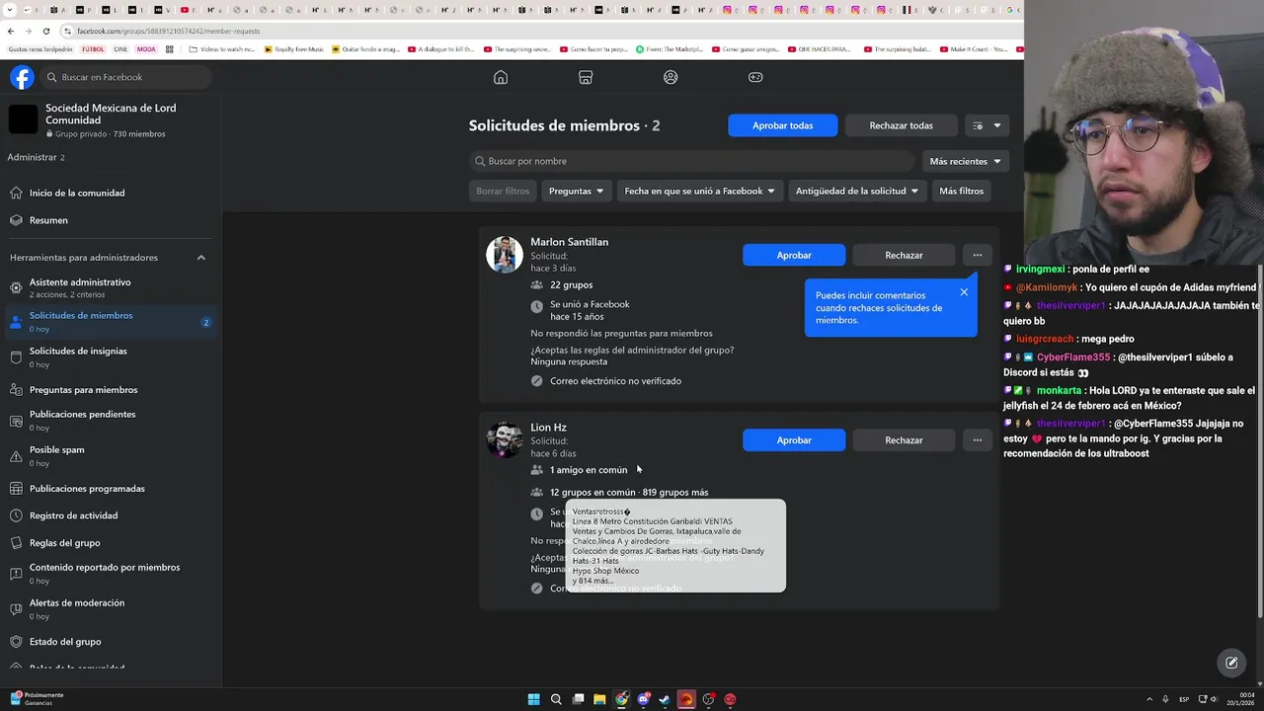This screenshot has width=1264, height=711.
Task: Collapse Herramientas para administradores section
Action: click(201, 258)
